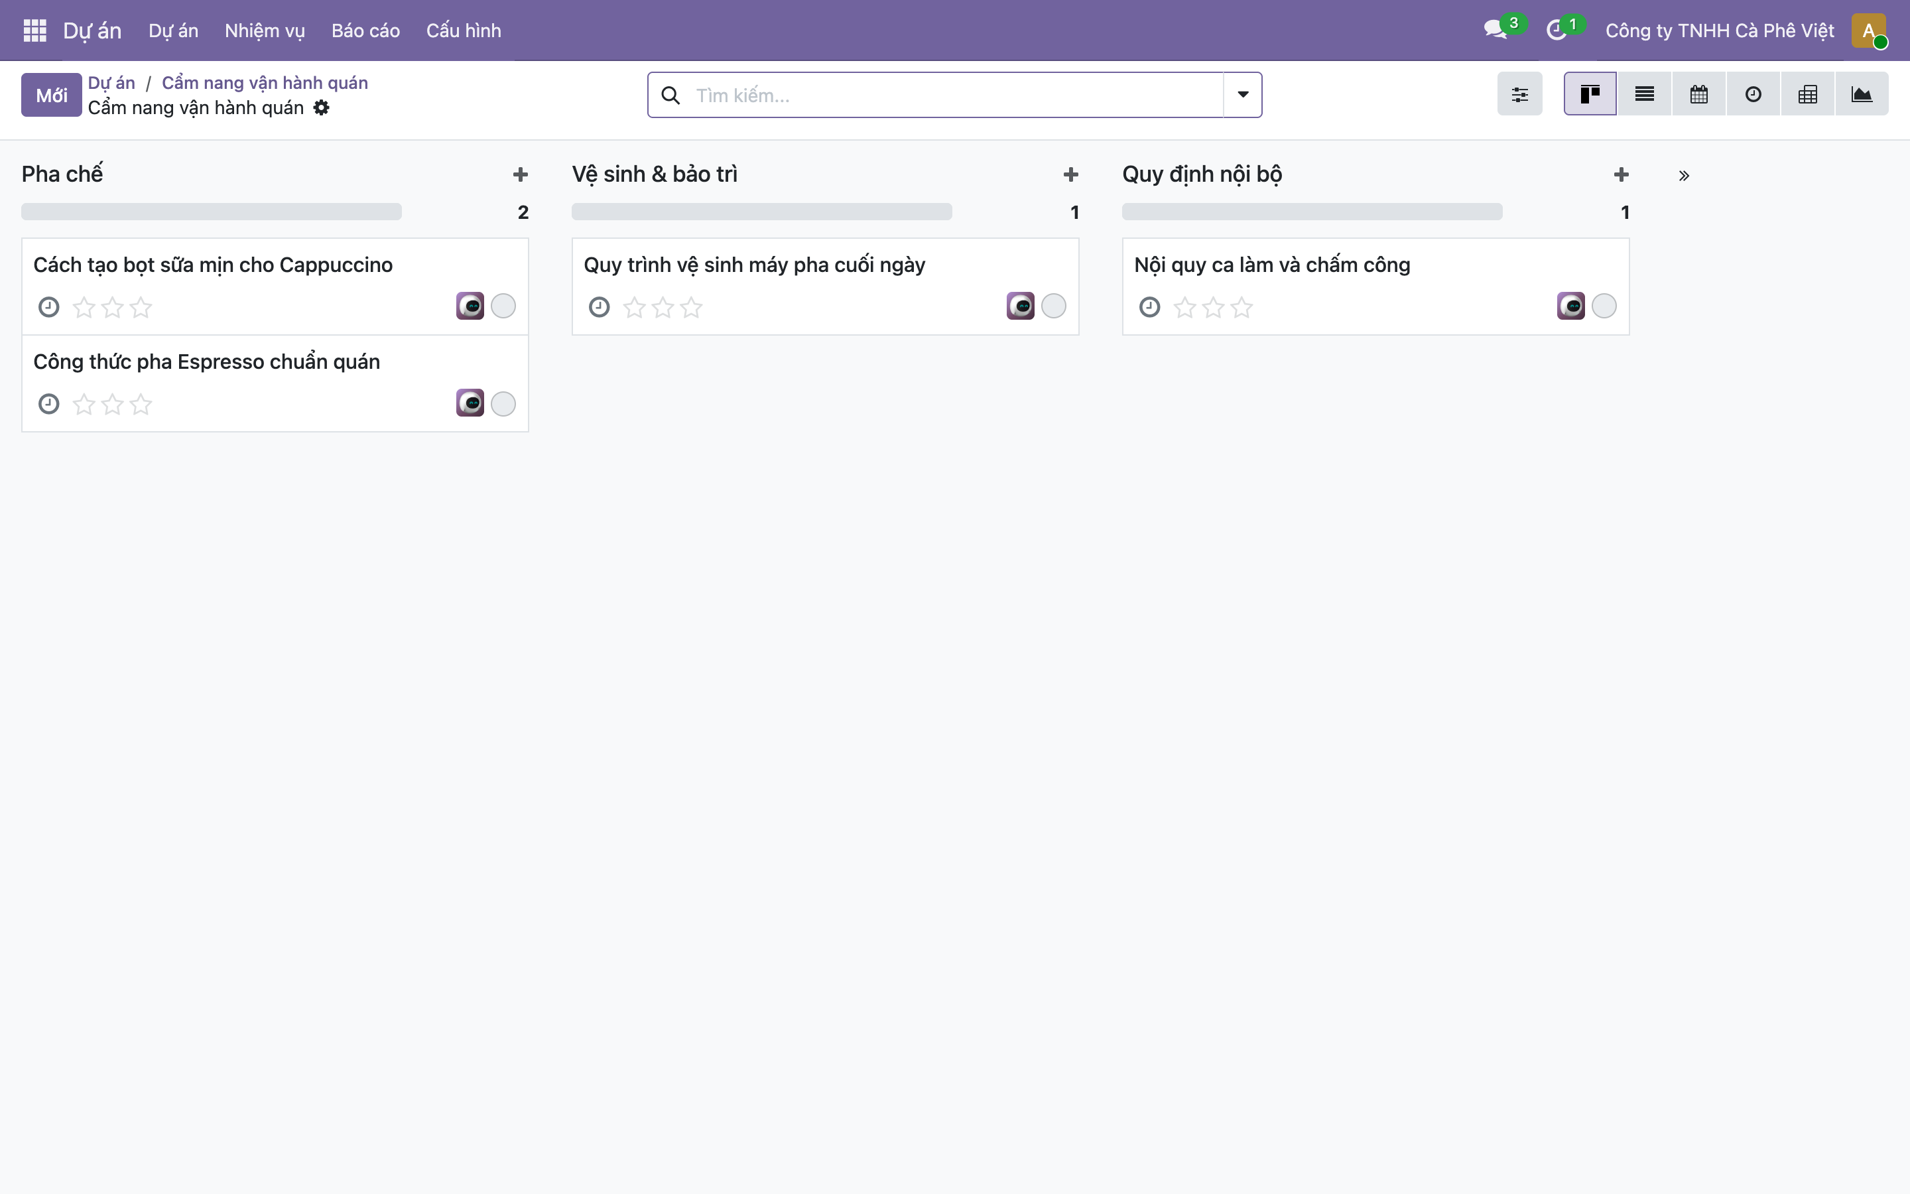Open task Cách tạo bọt sữa mịn cho Cappuccino
1910x1194 pixels.
tap(213, 265)
